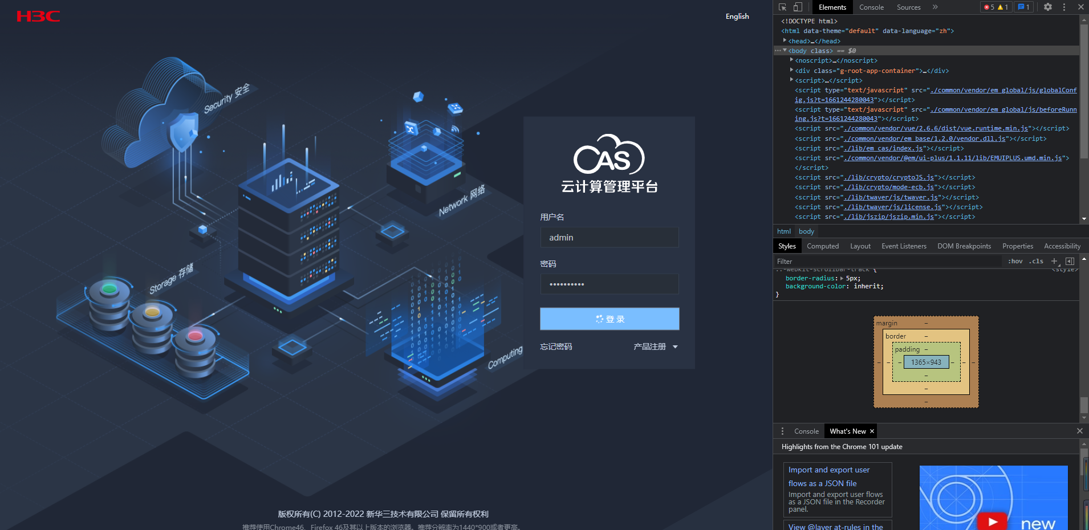Viewport: 1089px width, 530px height.
Task: Open DevTools settings gear
Action: coord(1048,7)
